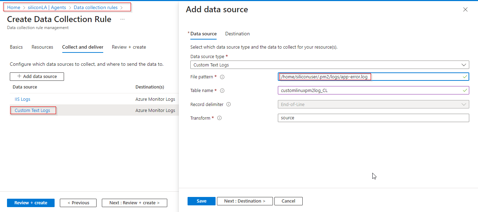Viewport: 478px width, 212px height.
Task: Open the Transform info tooltip
Action: (x=219, y=118)
